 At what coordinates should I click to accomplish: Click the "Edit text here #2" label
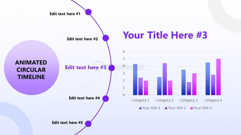pos(82,39)
